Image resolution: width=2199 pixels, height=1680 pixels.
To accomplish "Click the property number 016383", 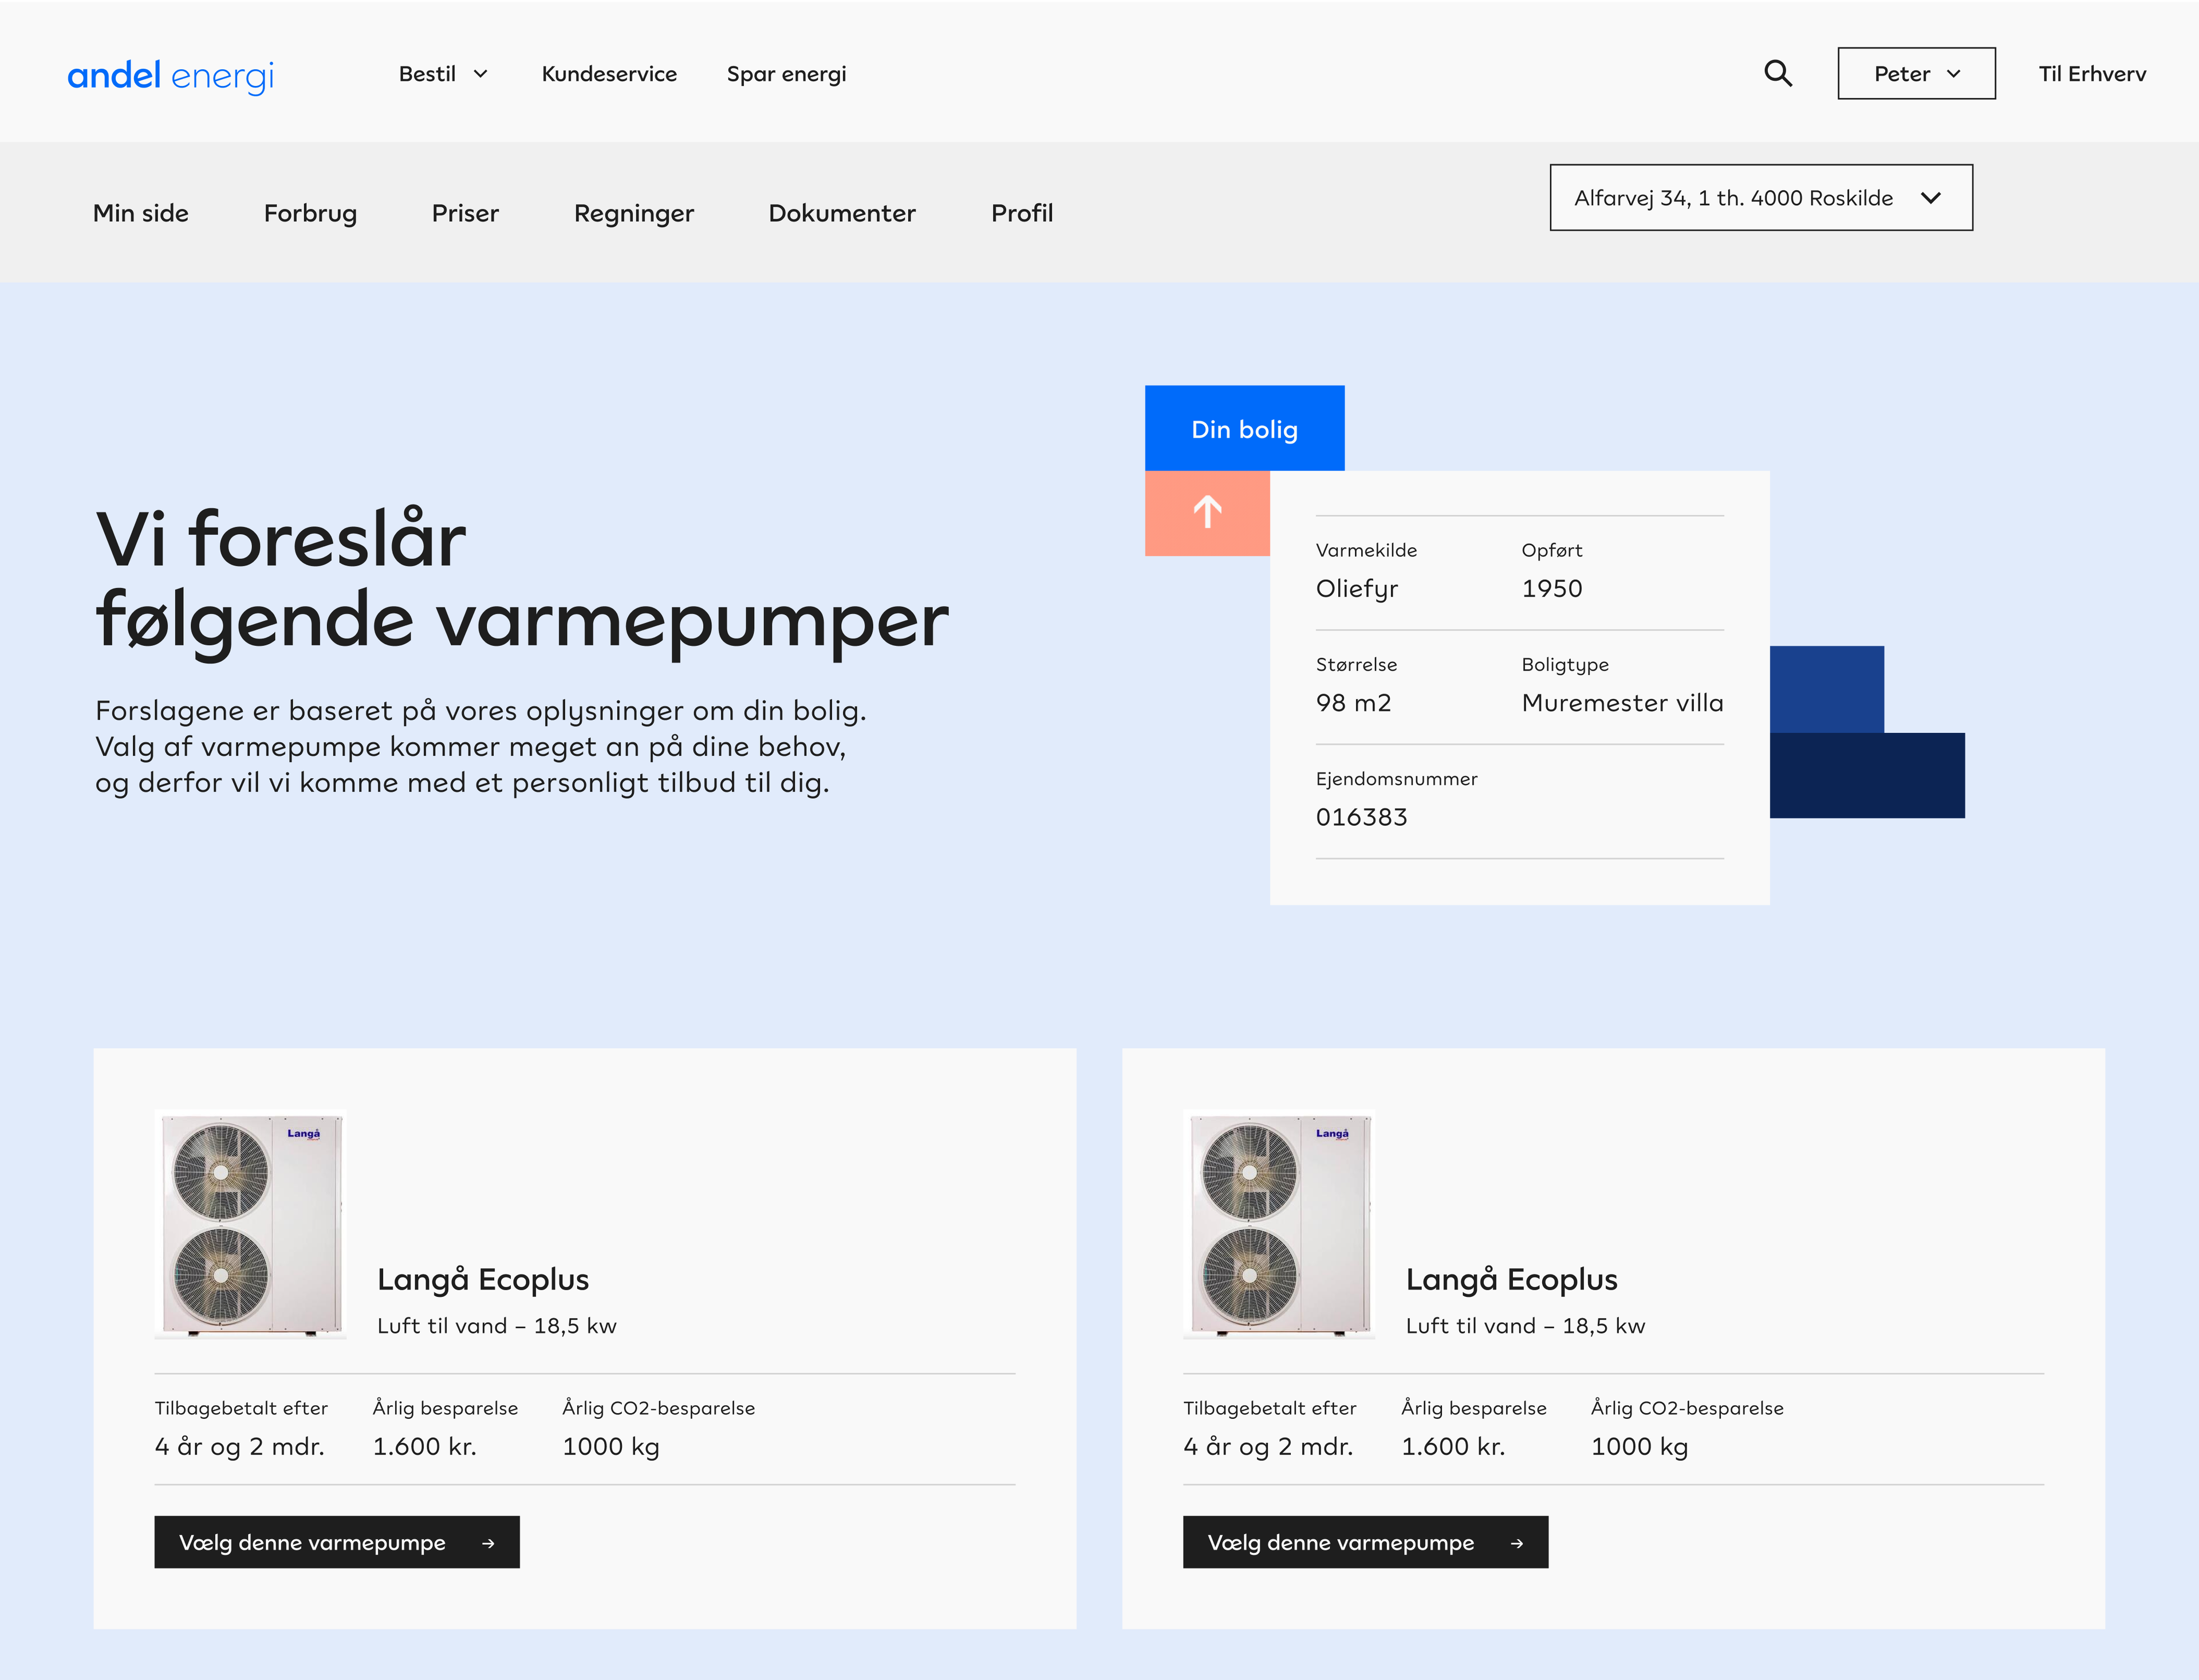I will pos(1361,817).
